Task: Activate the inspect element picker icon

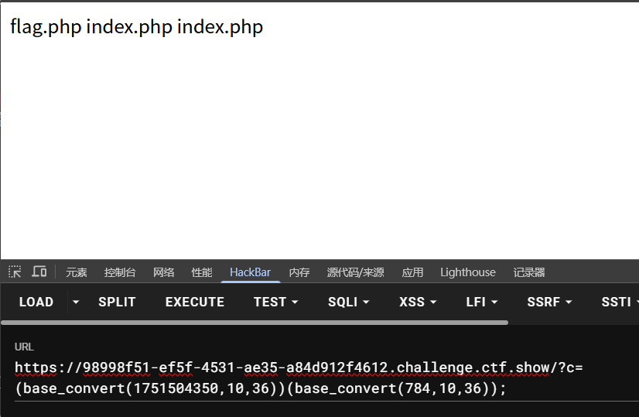Action: [15, 272]
